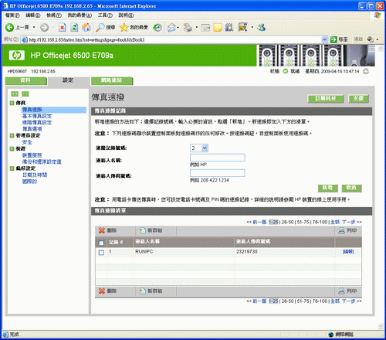Click the green 取消 cancel button

[x=351, y=188]
